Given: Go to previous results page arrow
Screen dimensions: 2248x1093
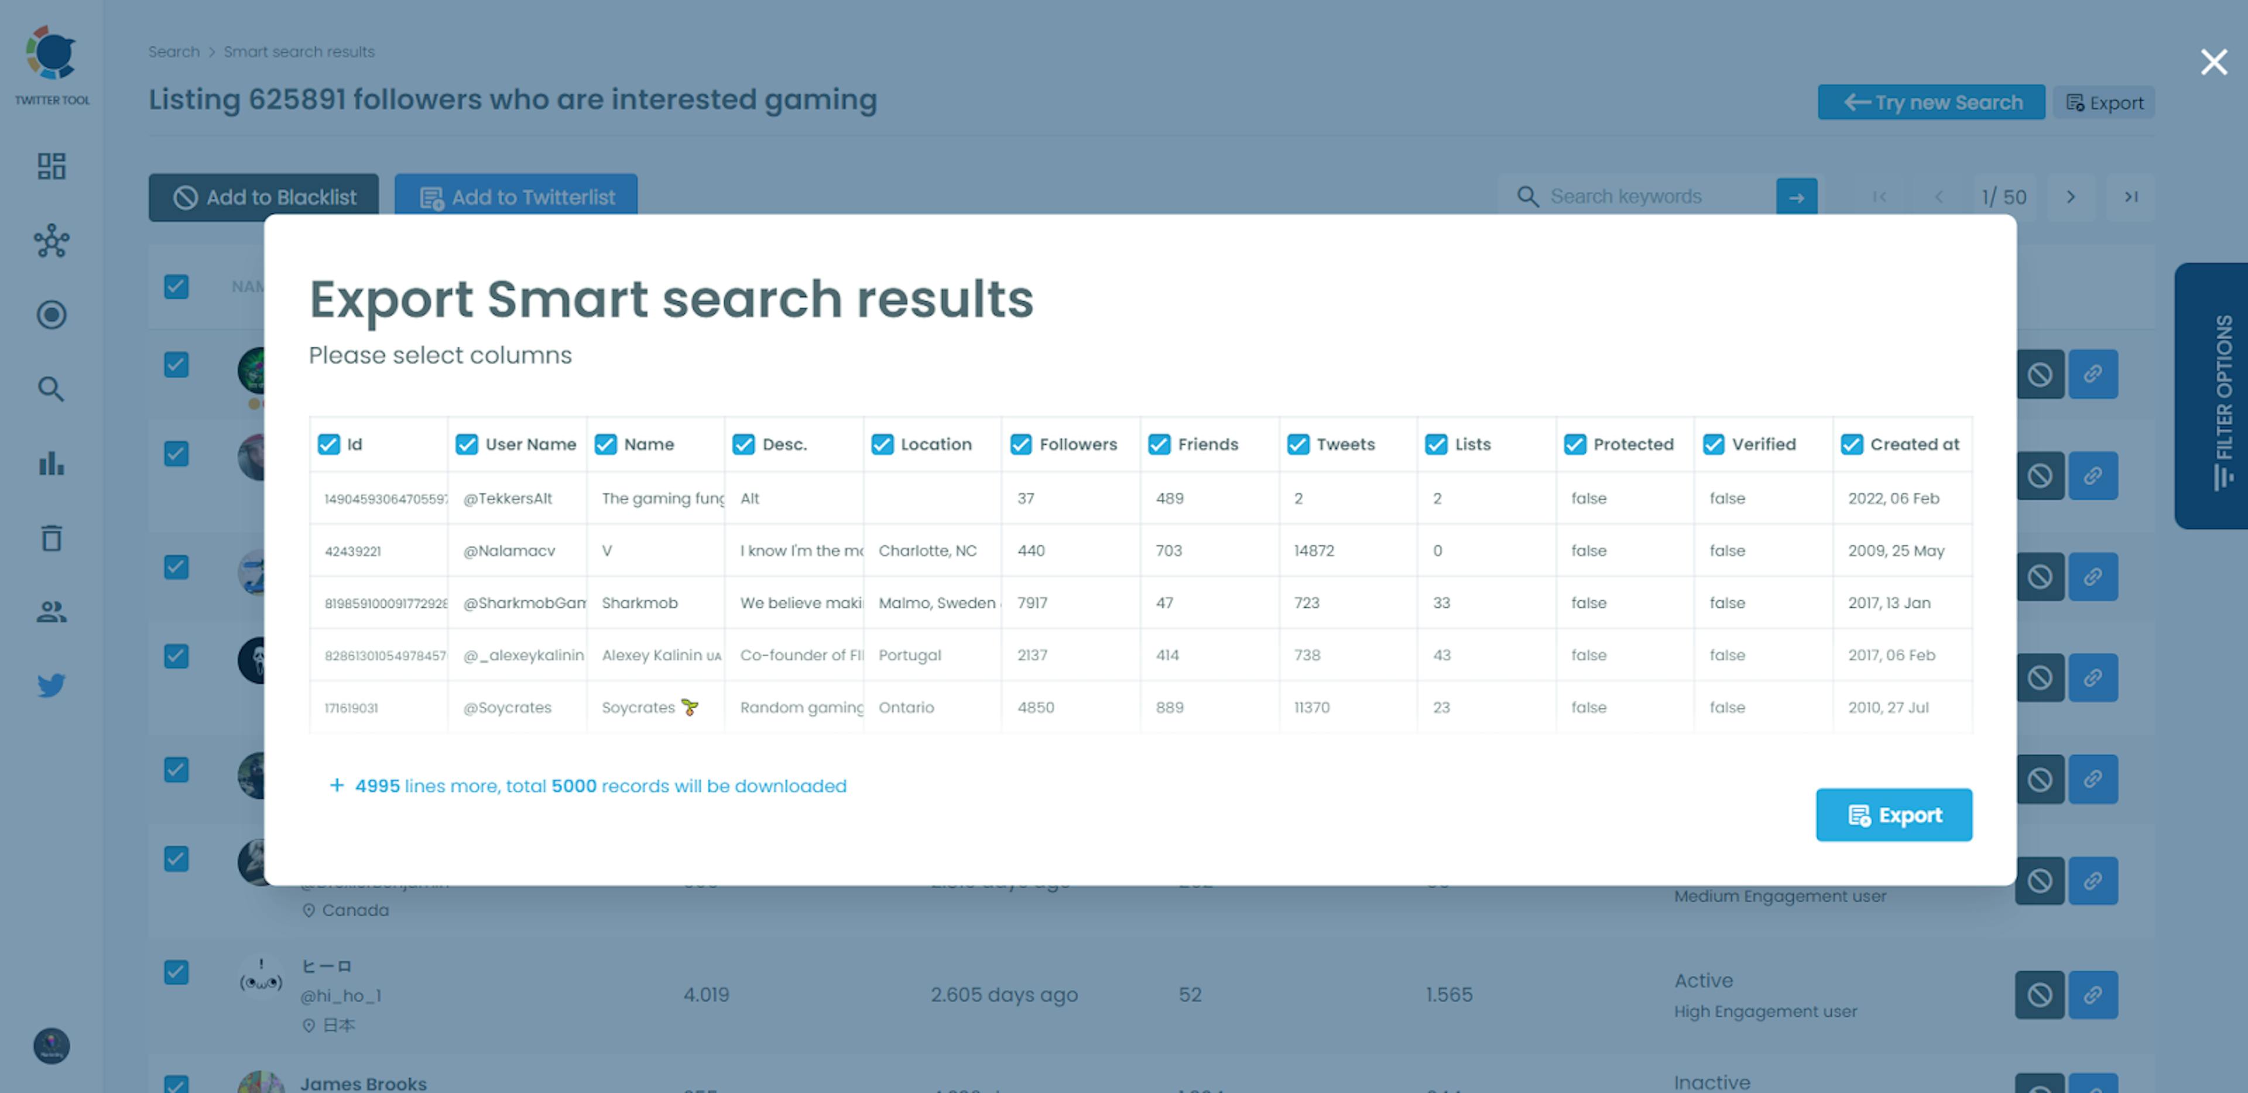Looking at the screenshot, I should [1938, 197].
